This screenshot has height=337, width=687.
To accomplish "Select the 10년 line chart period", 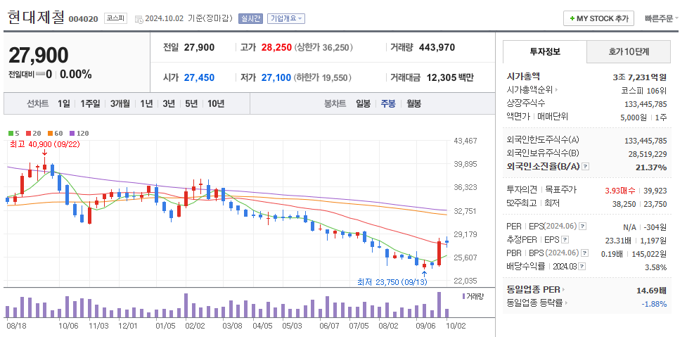I will [216, 104].
